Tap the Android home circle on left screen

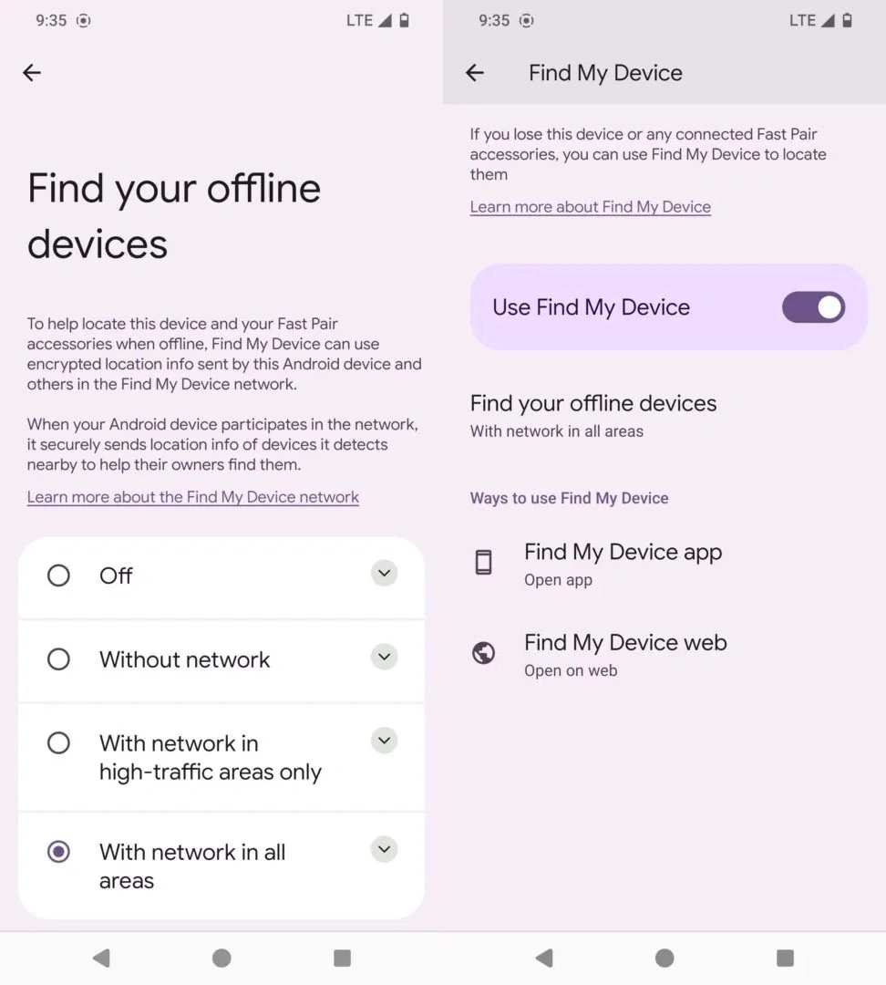(x=221, y=958)
